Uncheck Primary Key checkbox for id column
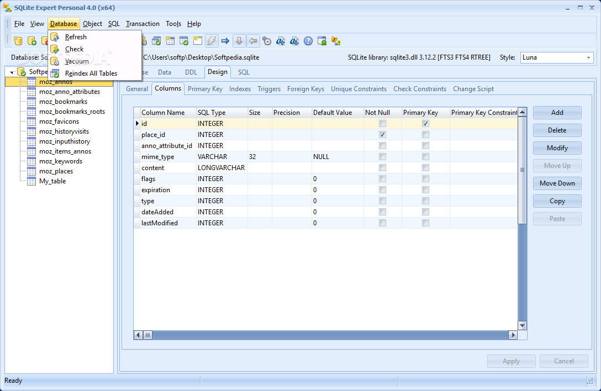Viewport: 601px width, 391px height. tap(425, 124)
